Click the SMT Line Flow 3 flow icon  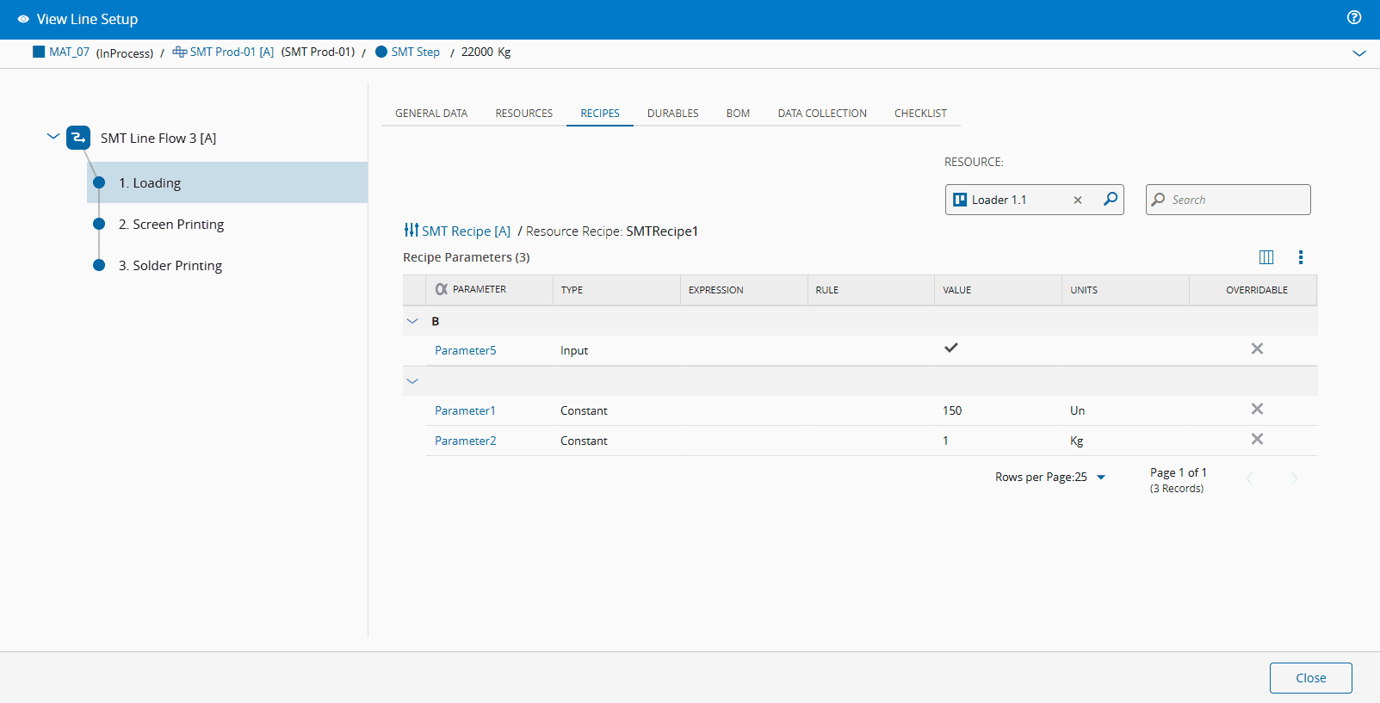78,138
